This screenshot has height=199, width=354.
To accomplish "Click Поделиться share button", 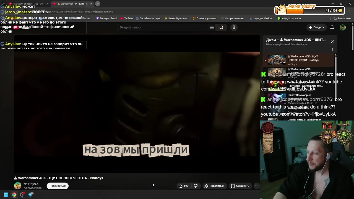I will point(214,186).
